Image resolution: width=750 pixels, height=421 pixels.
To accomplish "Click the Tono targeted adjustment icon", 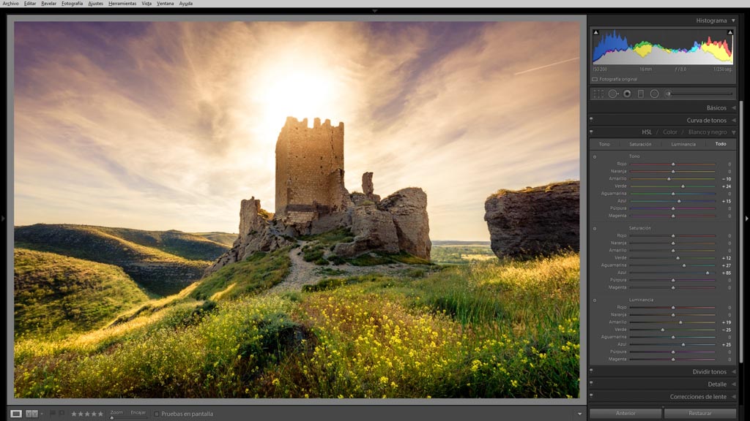I will [595, 156].
